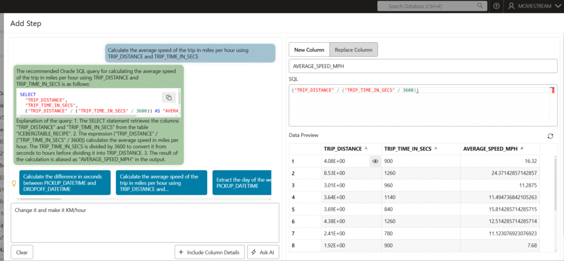Click the lightbulb suggestions icon

pyautogui.click(x=14, y=182)
